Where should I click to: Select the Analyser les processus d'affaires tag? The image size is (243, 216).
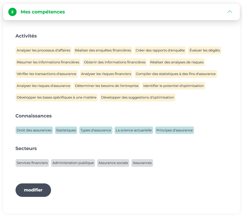[x=44, y=50]
